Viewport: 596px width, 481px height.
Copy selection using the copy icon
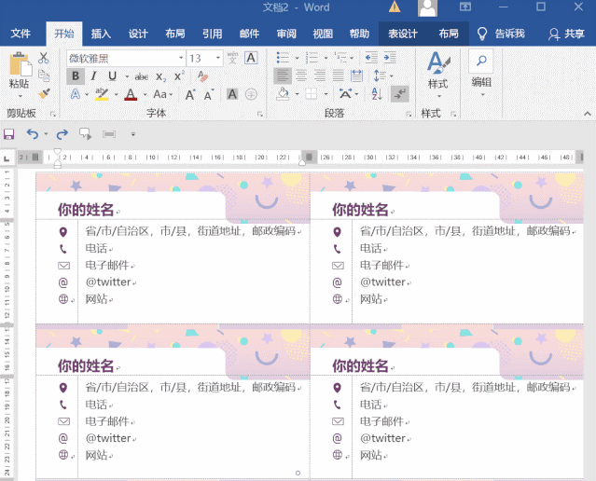(44, 76)
